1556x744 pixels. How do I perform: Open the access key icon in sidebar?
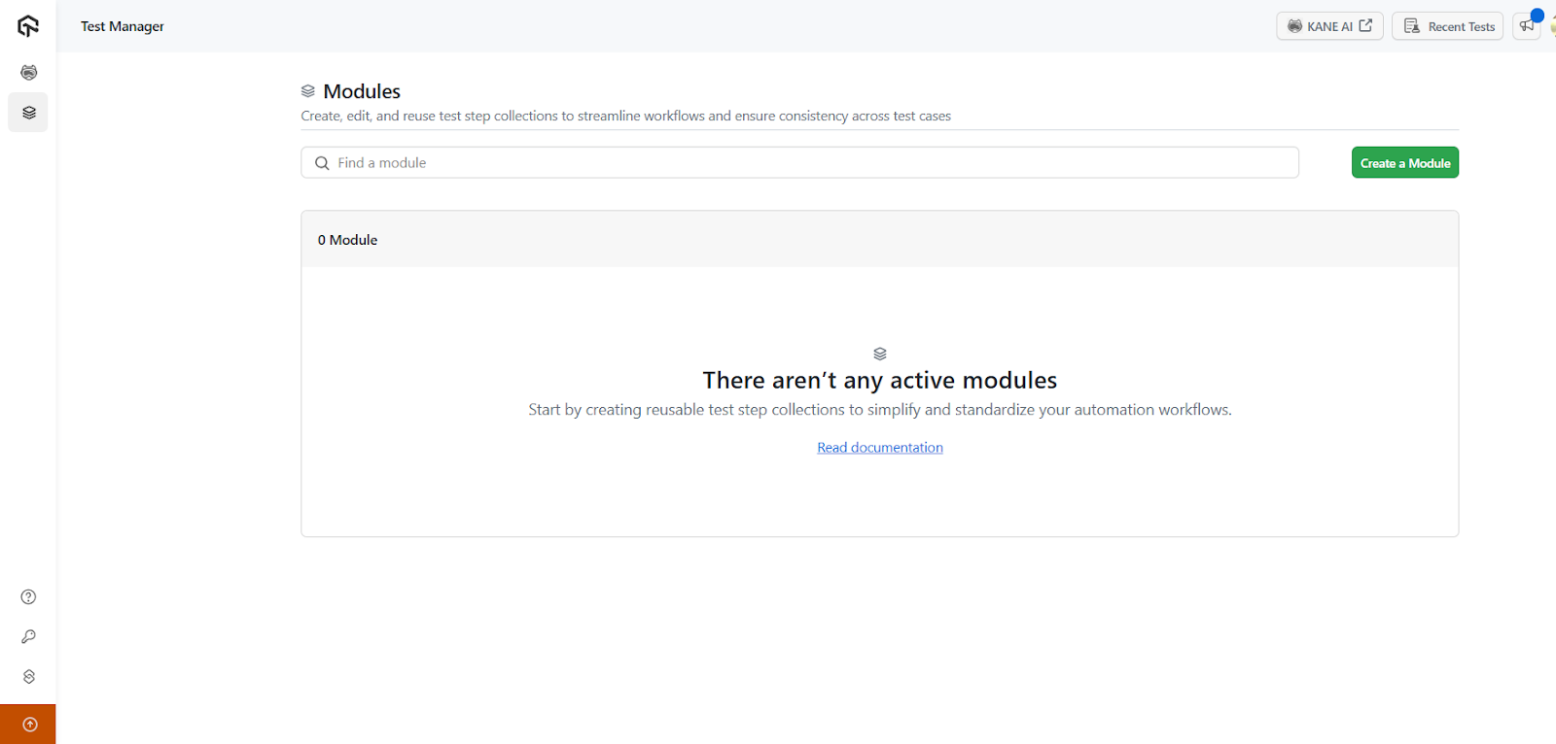tap(29, 636)
